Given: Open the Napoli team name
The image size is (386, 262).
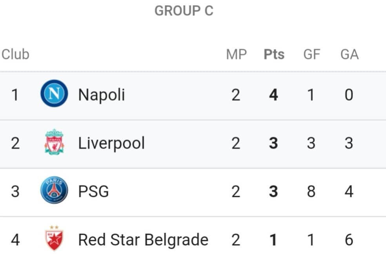Looking at the screenshot, I should (x=102, y=95).
